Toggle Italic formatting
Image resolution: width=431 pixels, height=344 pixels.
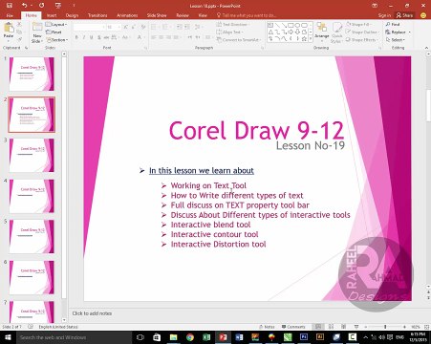click(84, 37)
